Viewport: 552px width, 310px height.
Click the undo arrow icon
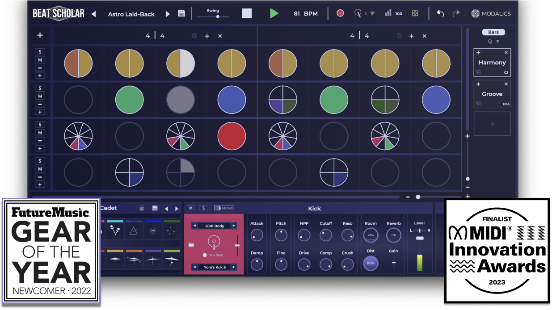click(x=440, y=13)
